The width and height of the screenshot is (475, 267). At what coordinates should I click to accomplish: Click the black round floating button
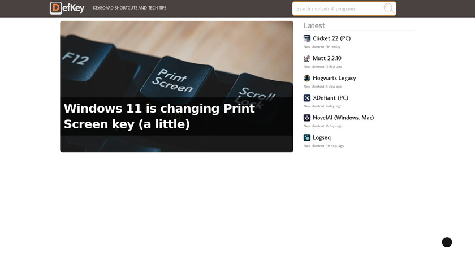[447, 242]
